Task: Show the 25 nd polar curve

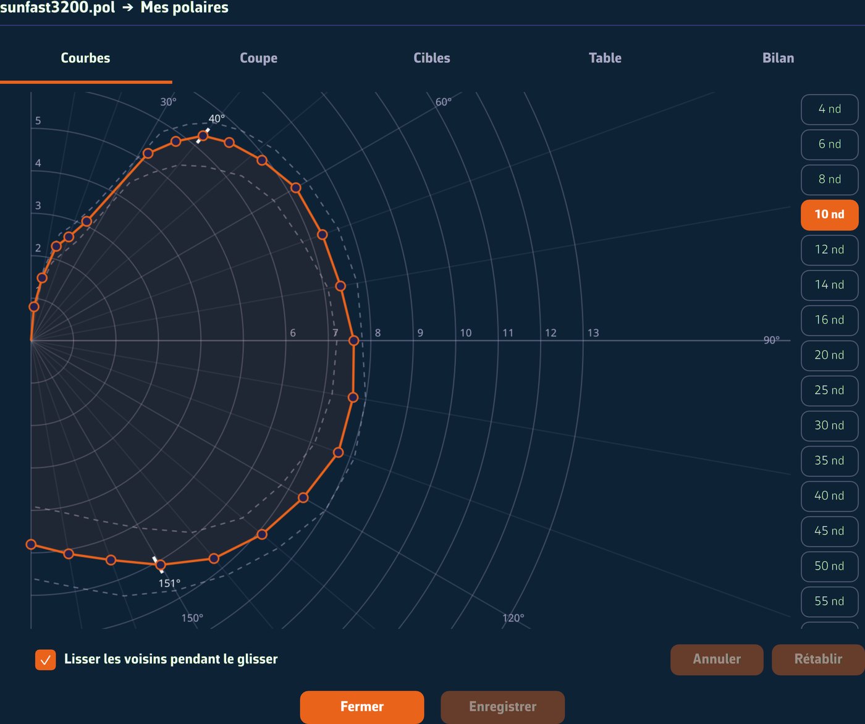Action: click(x=830, y=391)
